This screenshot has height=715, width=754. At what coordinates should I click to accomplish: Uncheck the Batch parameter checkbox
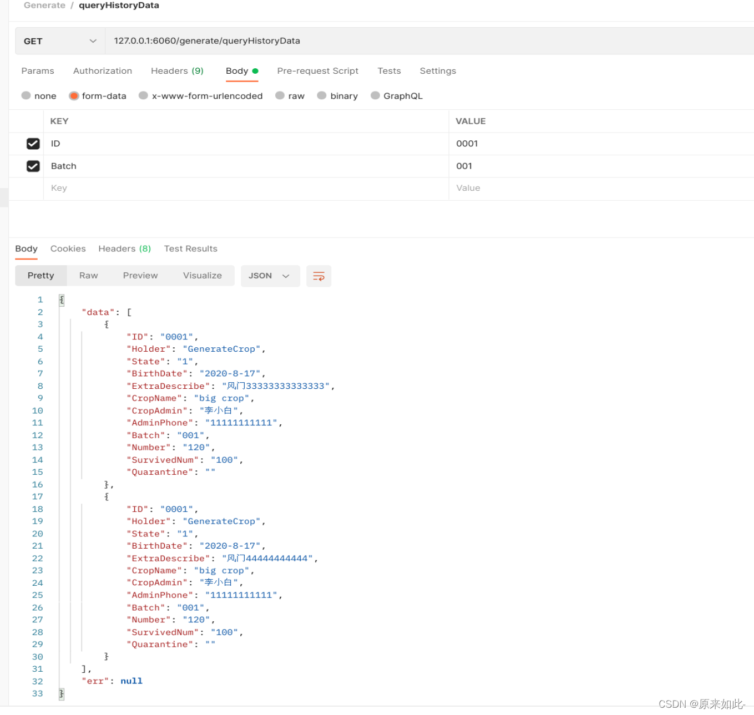(x=33, y=166)
